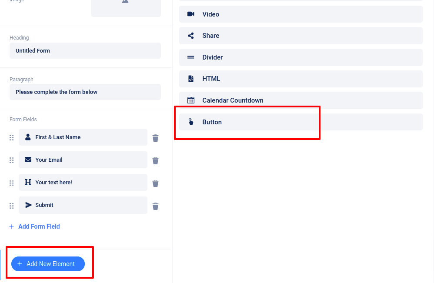Screen dimensions: 434x283
Task: Insert a Divider element
Action: (x=300, y=57)
